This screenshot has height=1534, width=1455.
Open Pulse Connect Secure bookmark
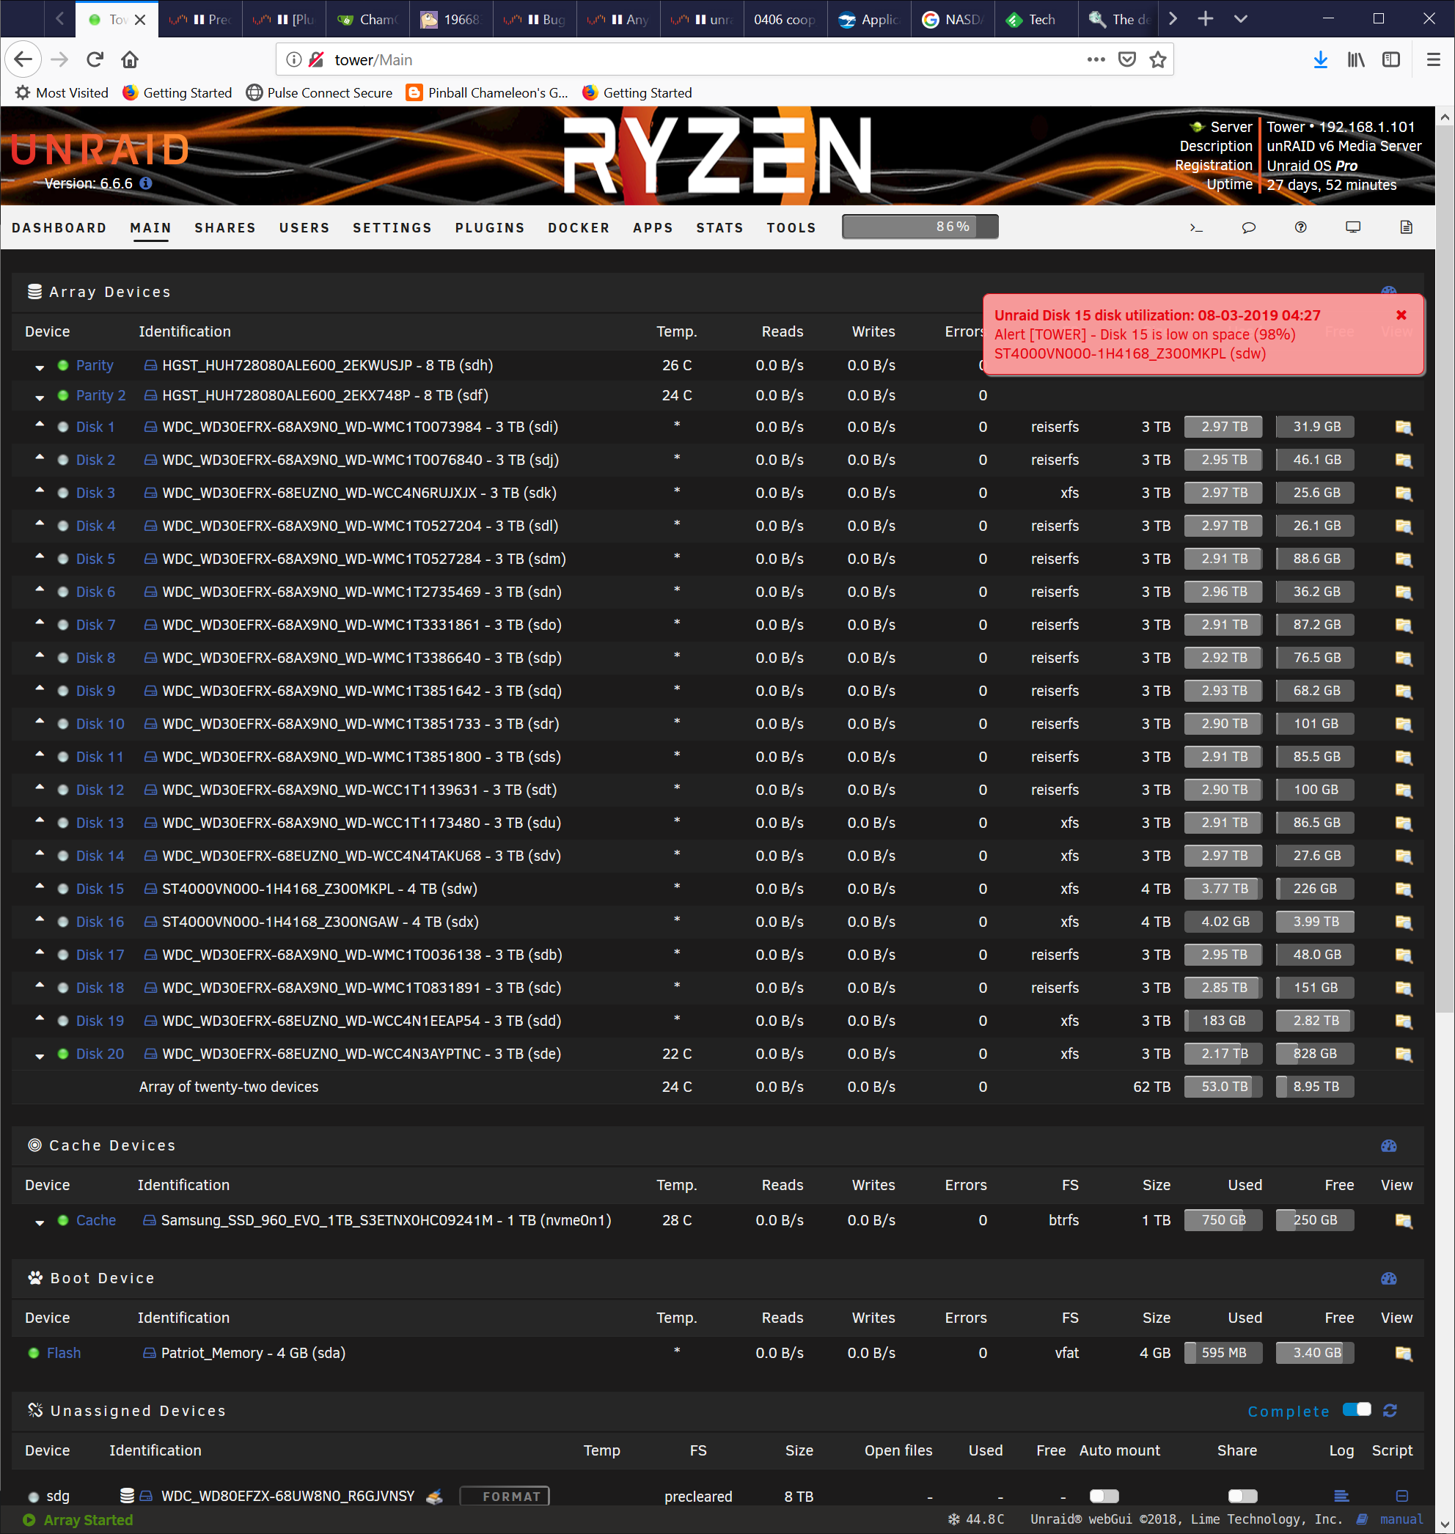pyautogui.click(x=319, y=93)
